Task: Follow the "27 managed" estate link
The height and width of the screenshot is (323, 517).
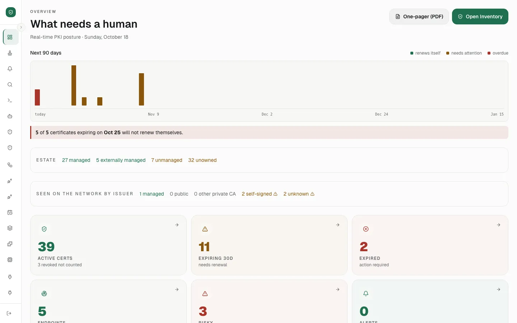Action: [x=76, y=160]
